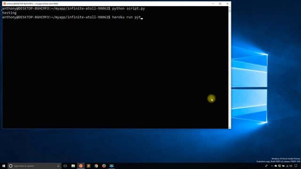Click the 'python script.py' command text
301x169 pixels.
(x=128, y=8)
